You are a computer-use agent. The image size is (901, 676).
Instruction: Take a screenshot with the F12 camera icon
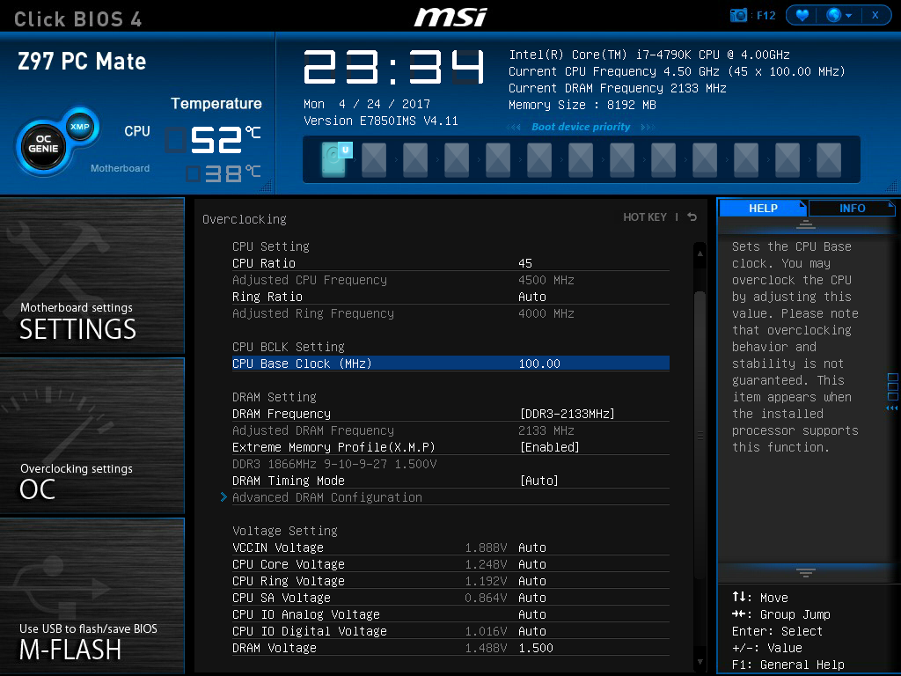click(x=738, y=15)
